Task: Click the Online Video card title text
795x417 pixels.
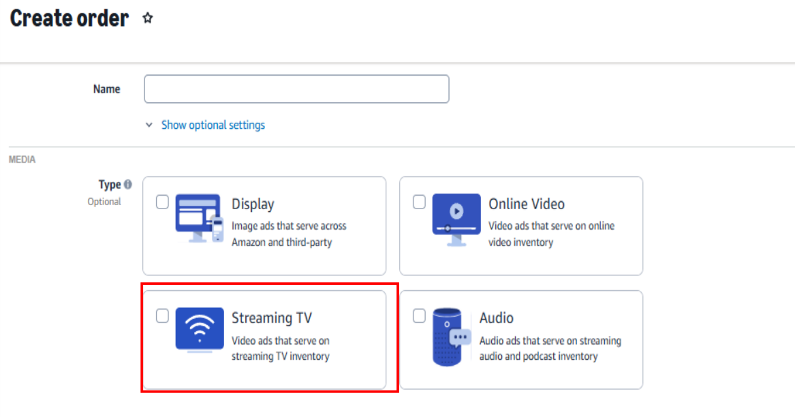Action: (x=527, y=204)
